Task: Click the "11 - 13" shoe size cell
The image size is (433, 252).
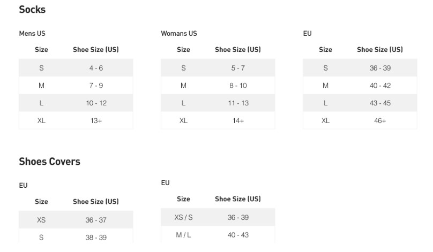Action: [238, 103]
